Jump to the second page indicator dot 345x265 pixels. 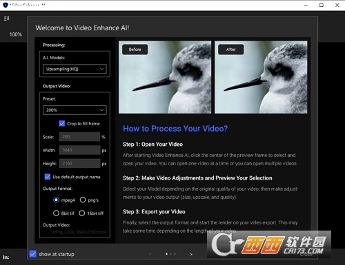(170, 254)
